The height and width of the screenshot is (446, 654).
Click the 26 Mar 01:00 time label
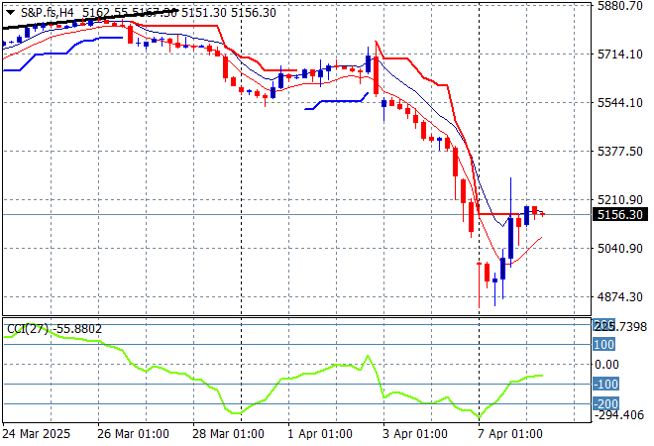133,434
